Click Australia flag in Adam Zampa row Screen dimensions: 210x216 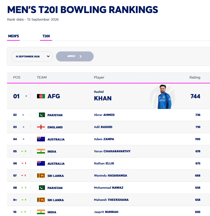tap(41, 139)
